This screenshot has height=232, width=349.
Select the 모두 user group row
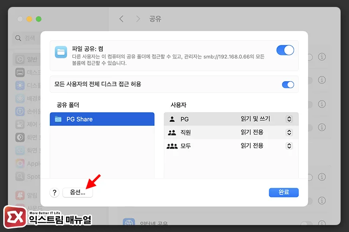pos(231,146)
